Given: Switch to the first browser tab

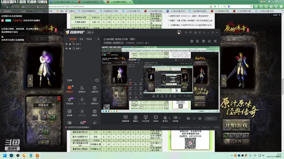Looking at the screenshot, I should 62,2.
